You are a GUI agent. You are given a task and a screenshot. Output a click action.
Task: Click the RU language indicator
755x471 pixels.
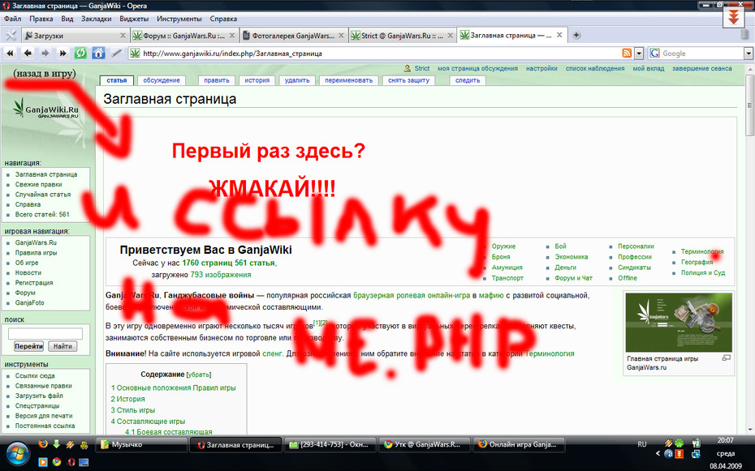point(642,444)
